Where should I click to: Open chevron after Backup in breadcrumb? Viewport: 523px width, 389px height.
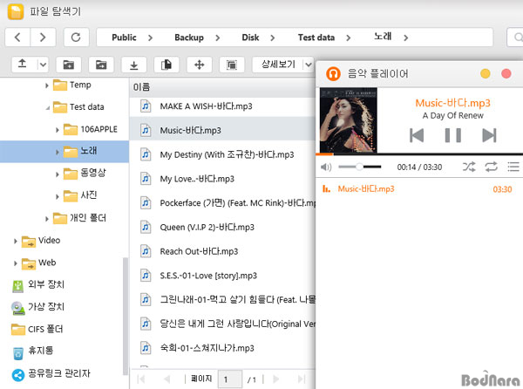217,38
